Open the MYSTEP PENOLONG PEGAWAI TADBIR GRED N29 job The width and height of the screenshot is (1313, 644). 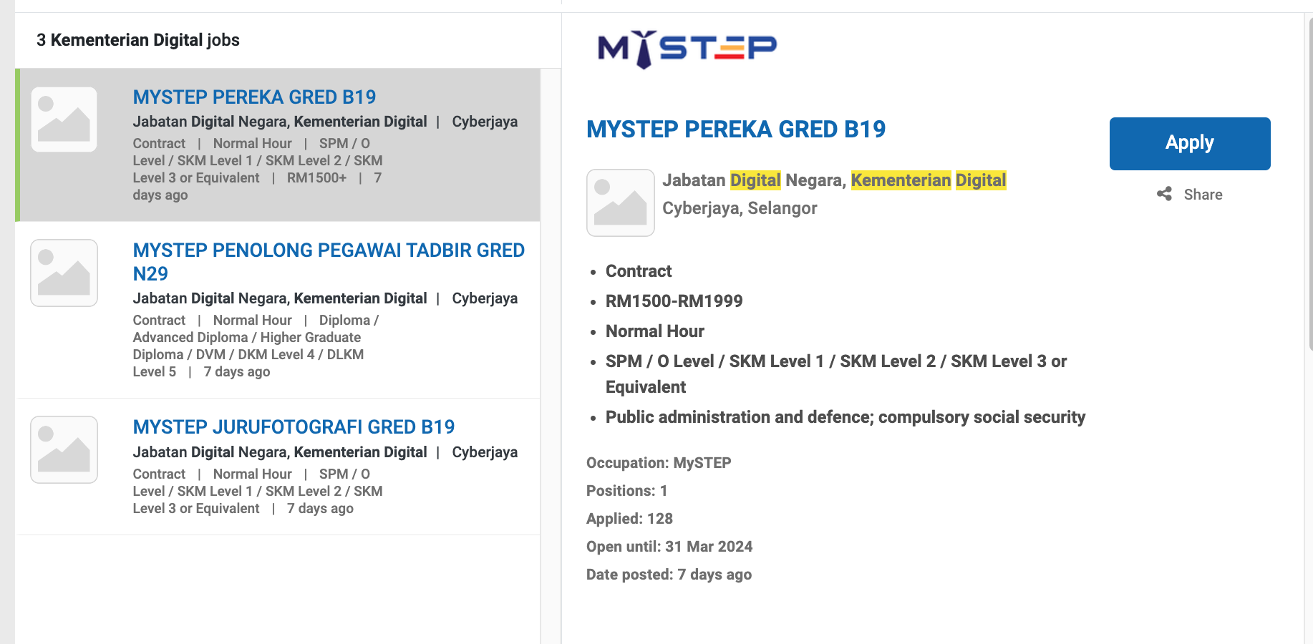[x=329, y=261]
